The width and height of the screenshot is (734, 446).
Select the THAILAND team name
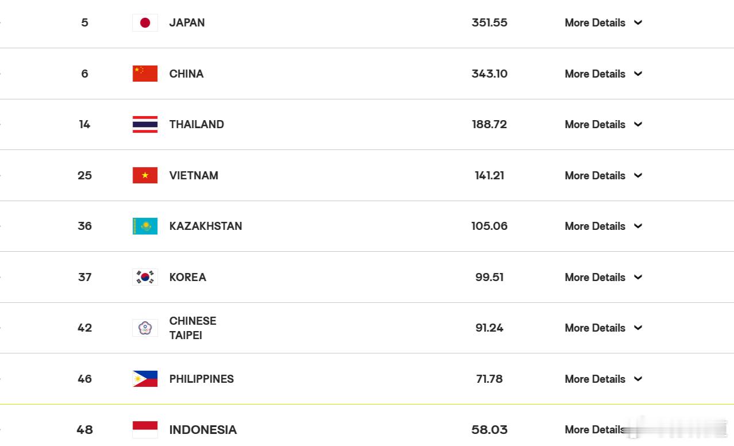[x=196, y=124]
